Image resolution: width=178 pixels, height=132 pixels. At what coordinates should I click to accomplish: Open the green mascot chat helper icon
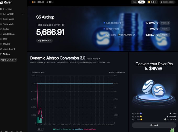172,130
